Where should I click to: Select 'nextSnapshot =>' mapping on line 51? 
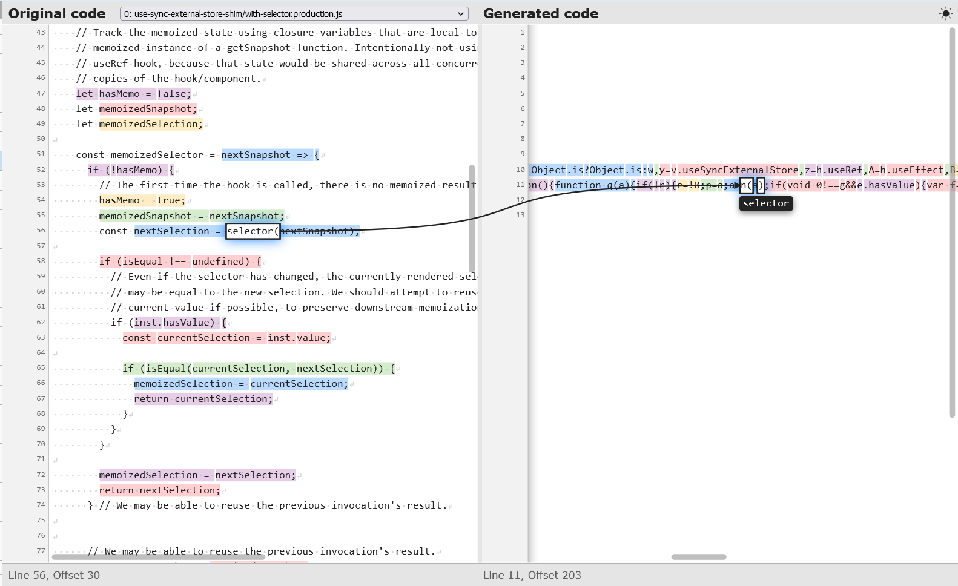click(x=265, y=155)
